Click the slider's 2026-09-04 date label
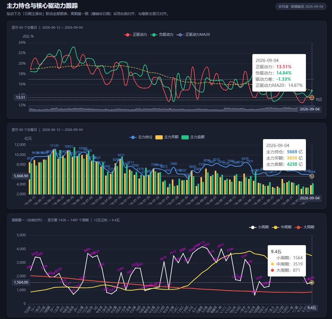The height and width of the screenshot is (319, 332). (309, 109)
